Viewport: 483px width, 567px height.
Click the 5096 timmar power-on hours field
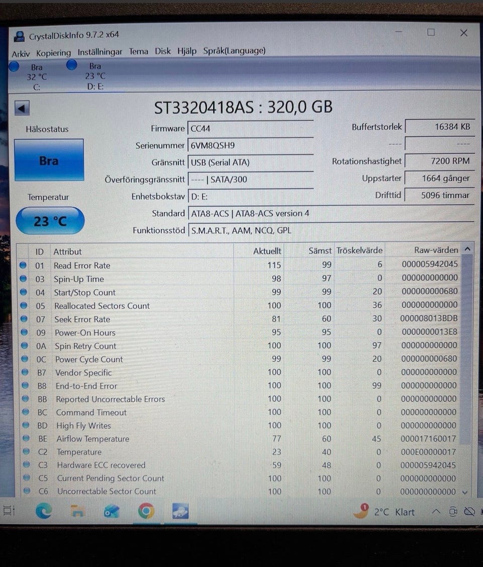(x=439, y=195)
